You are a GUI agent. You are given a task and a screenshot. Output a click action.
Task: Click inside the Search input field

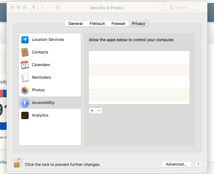(x=181, y=8)
